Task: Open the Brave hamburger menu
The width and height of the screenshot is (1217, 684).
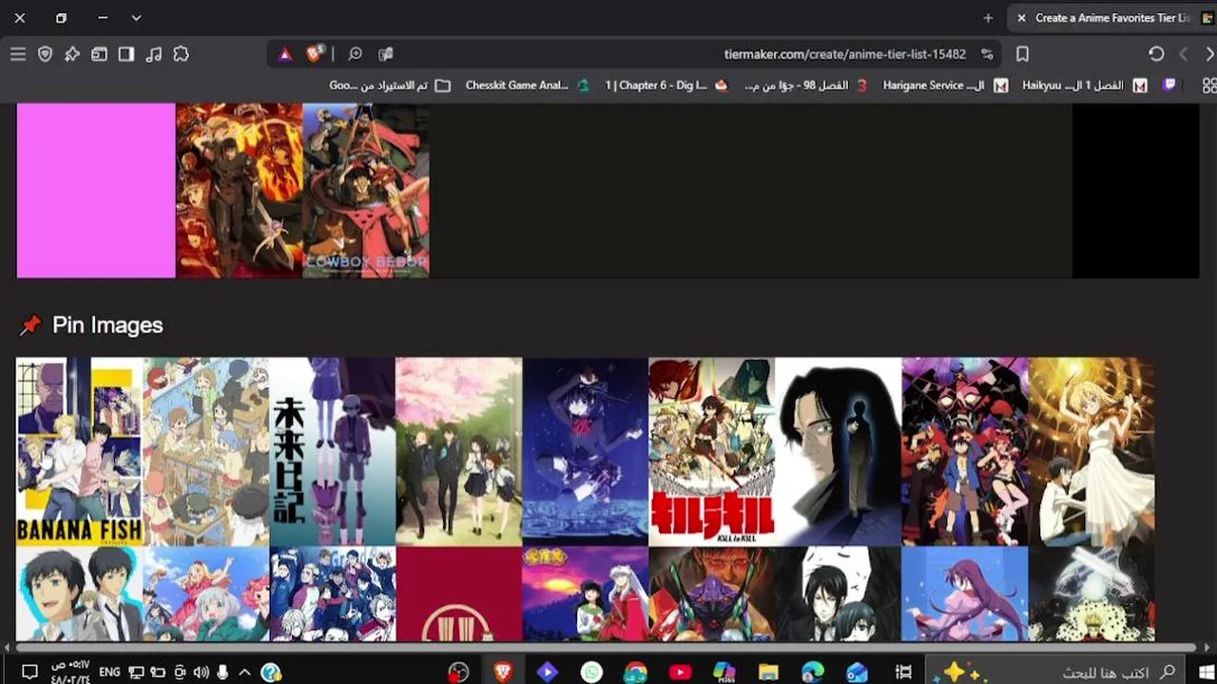Action: 18,54
